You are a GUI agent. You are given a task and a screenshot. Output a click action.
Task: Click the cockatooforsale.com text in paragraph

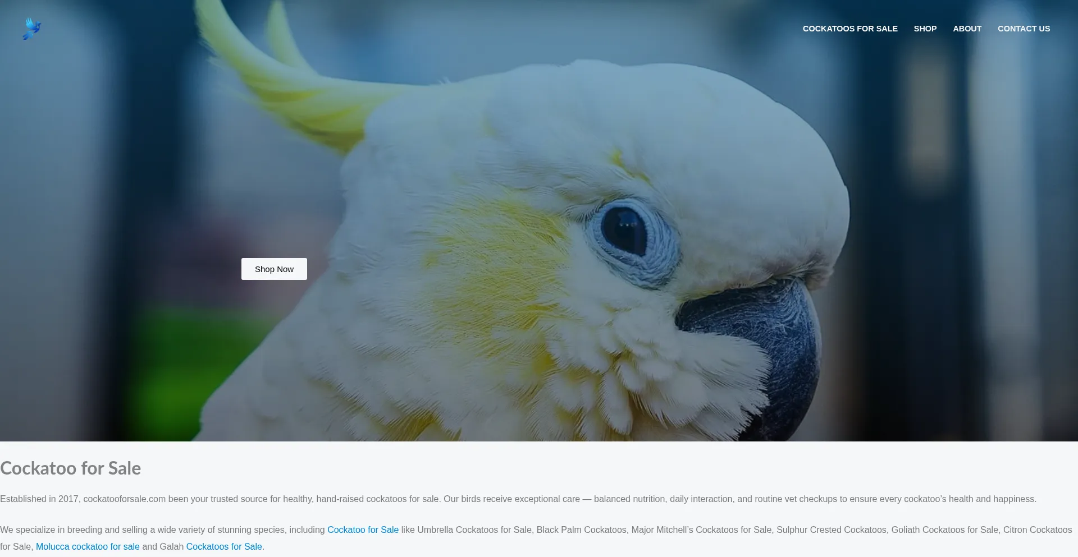(125, 499)
